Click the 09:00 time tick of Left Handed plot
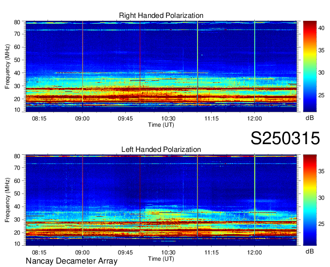The width and height of the screenshot is (330, 267). [82, 252]
